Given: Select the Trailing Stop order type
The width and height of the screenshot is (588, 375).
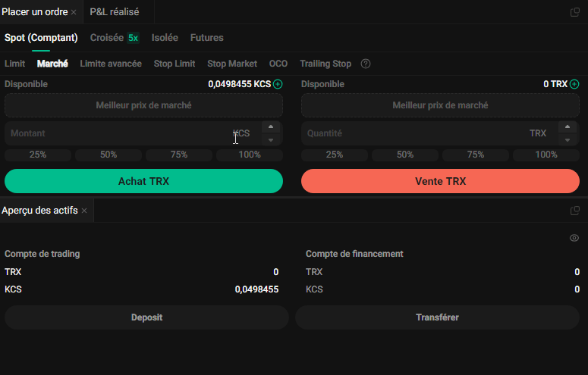Looking at the screenshot, I should click(x=325, y=64).
